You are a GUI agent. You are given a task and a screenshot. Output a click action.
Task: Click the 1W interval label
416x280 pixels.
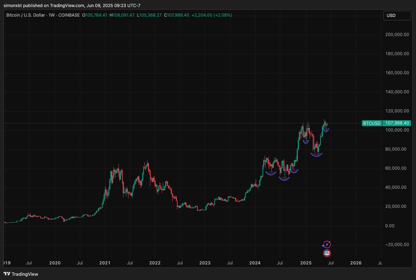click(x=52, y=15)
